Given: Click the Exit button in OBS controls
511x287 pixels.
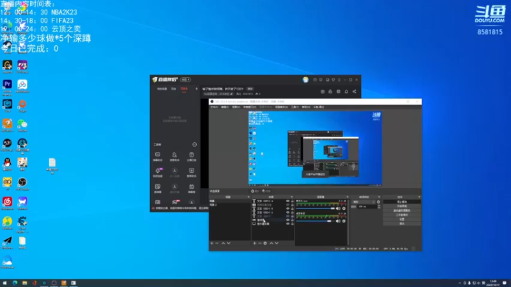Looking at the screenshot, I should coord(402,224).
